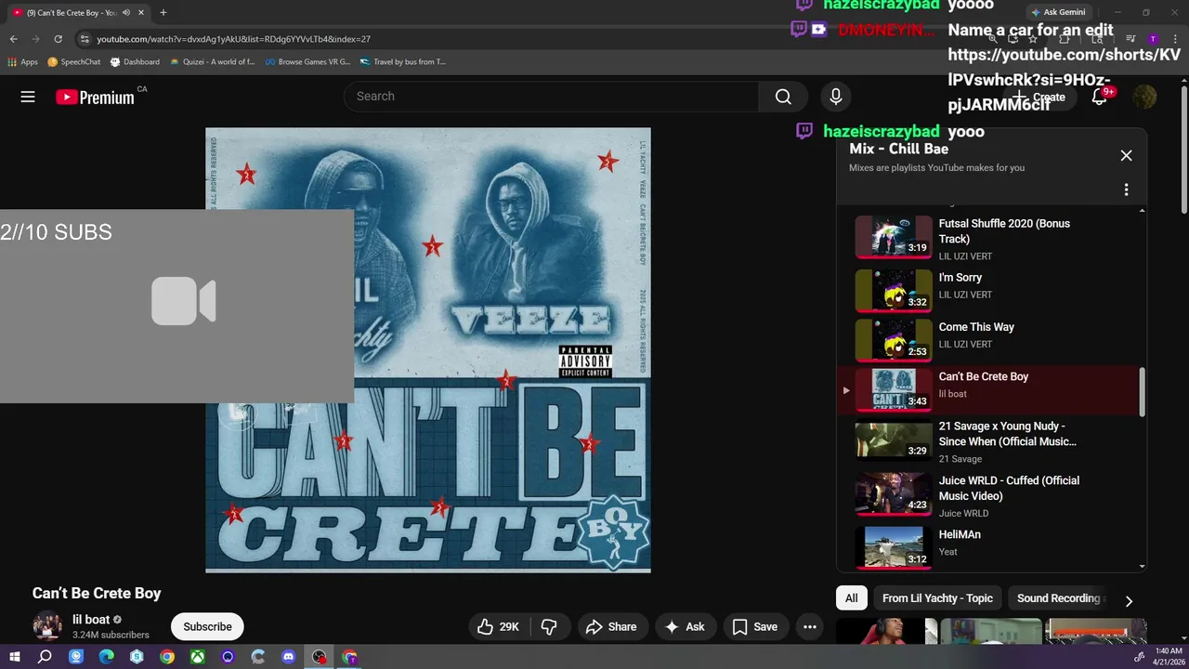
Task: Open YouTube notifications bell
Action: point(1099,97)
